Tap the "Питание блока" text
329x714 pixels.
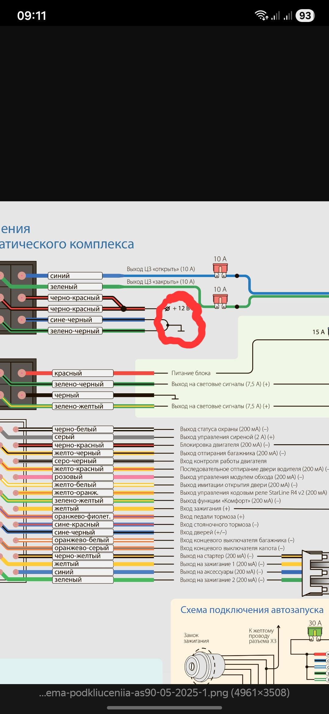pyautogui.click(x=191, y=373)
